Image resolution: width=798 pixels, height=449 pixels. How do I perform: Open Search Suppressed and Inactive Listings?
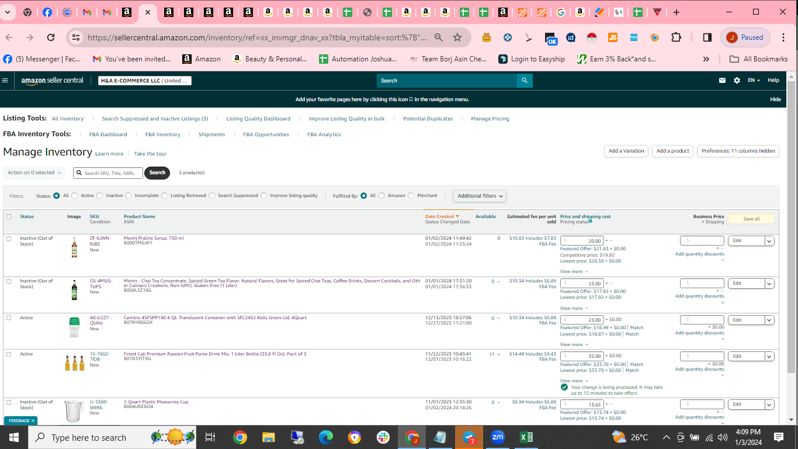(155, 119)
